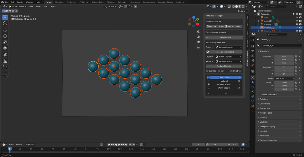Hide Area.001 light via eye icon
The width and height of the screenshot is (304, 157).
tap(297, 21)
